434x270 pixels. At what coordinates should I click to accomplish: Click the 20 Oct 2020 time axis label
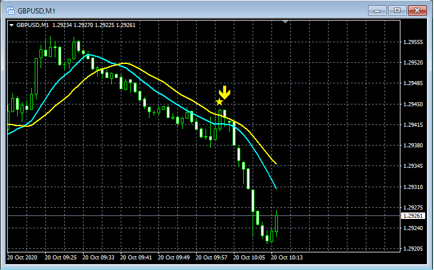coord(22,258)
